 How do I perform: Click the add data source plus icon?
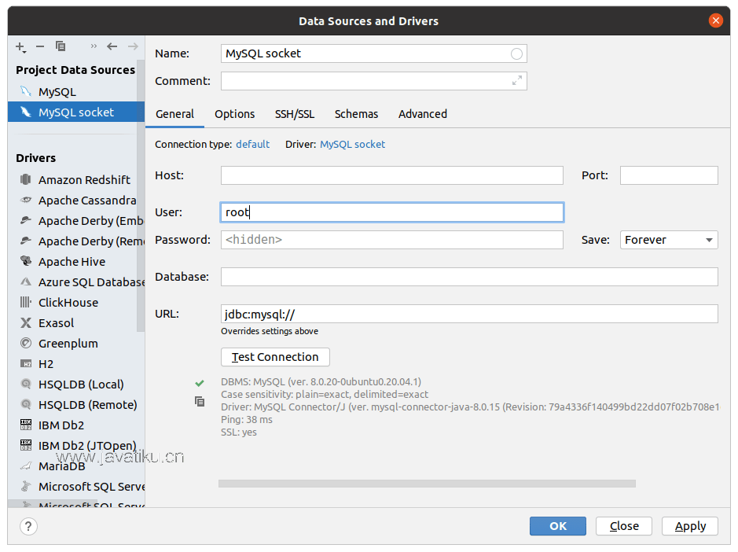(20, 46)
